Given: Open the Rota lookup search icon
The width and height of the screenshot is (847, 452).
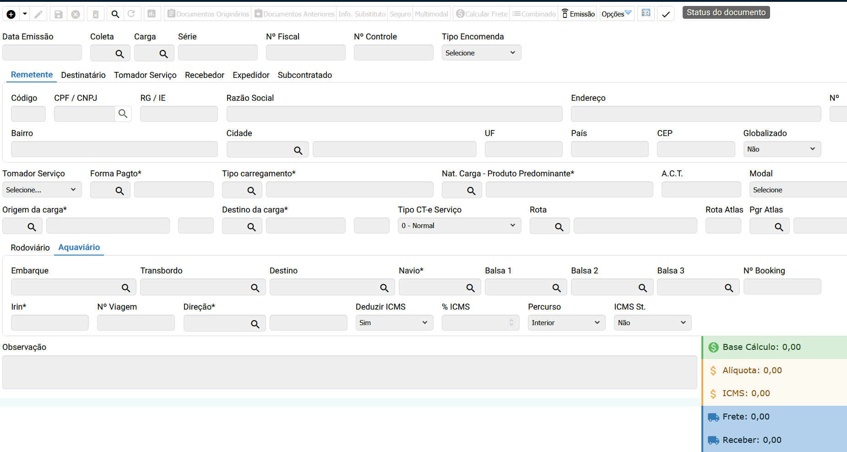Looking at the screenshot, I should pos(559,227).
